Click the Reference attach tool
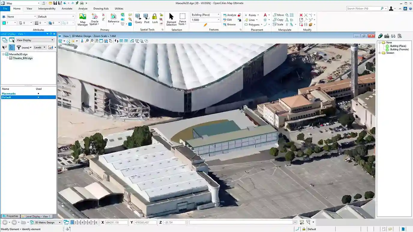Viewport: 413px width, 232px height. click(x=113, y=19)
